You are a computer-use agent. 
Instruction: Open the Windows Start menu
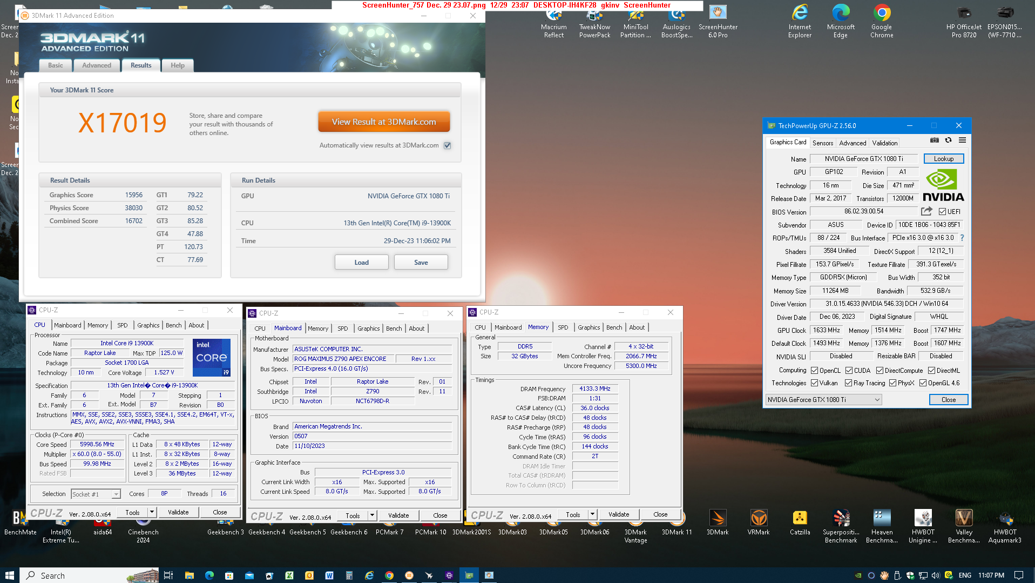point(9,575)
